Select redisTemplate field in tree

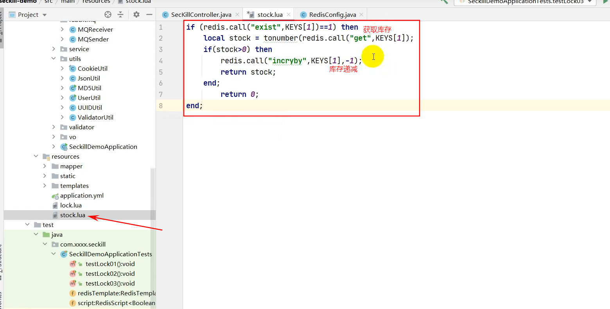[117, 293]
